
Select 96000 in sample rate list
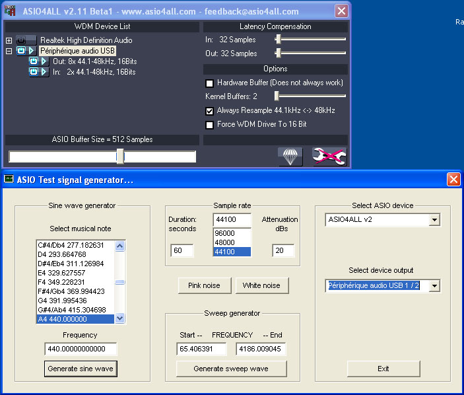(x=232, y=233)
